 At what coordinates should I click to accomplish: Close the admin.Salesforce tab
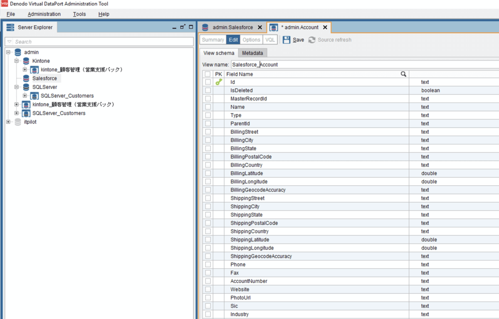point(260,27)
